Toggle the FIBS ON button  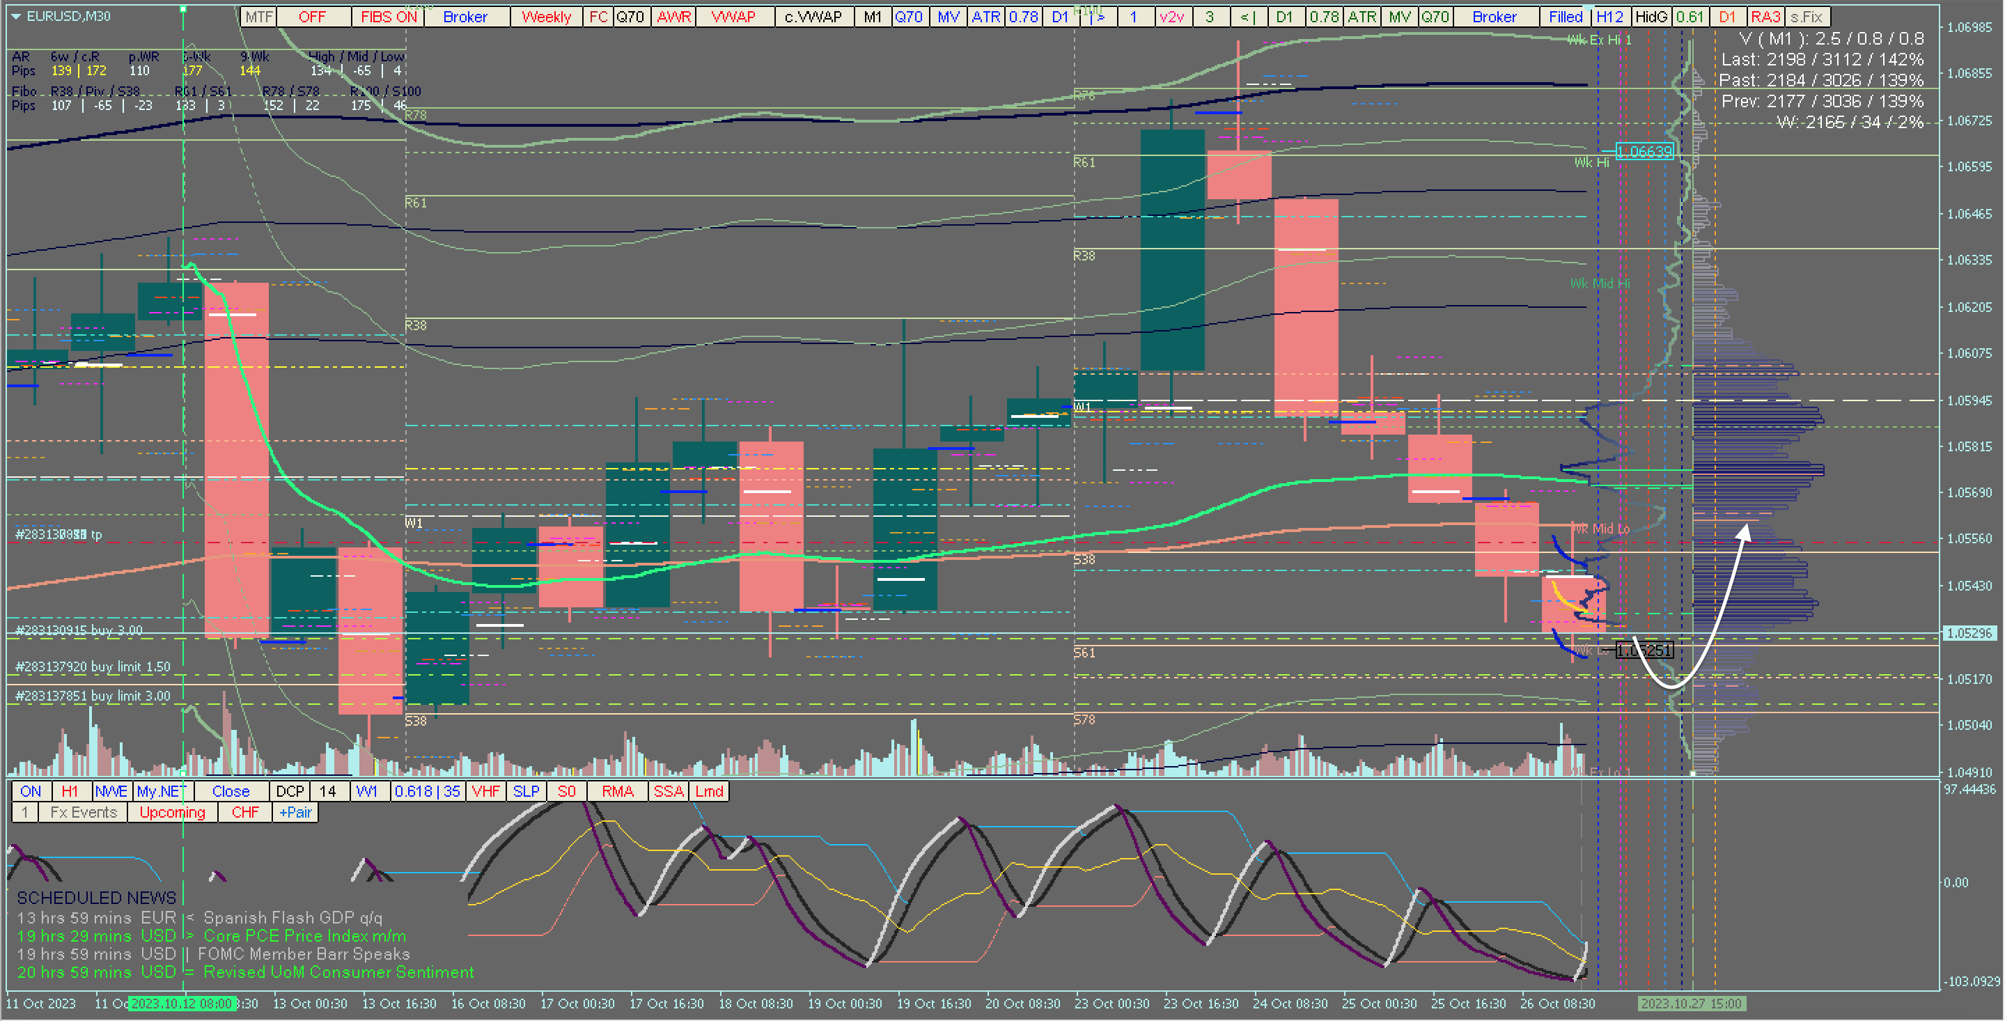point(388,16)
